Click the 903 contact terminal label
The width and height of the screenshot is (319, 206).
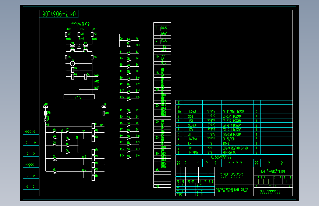tap(138, 45)
